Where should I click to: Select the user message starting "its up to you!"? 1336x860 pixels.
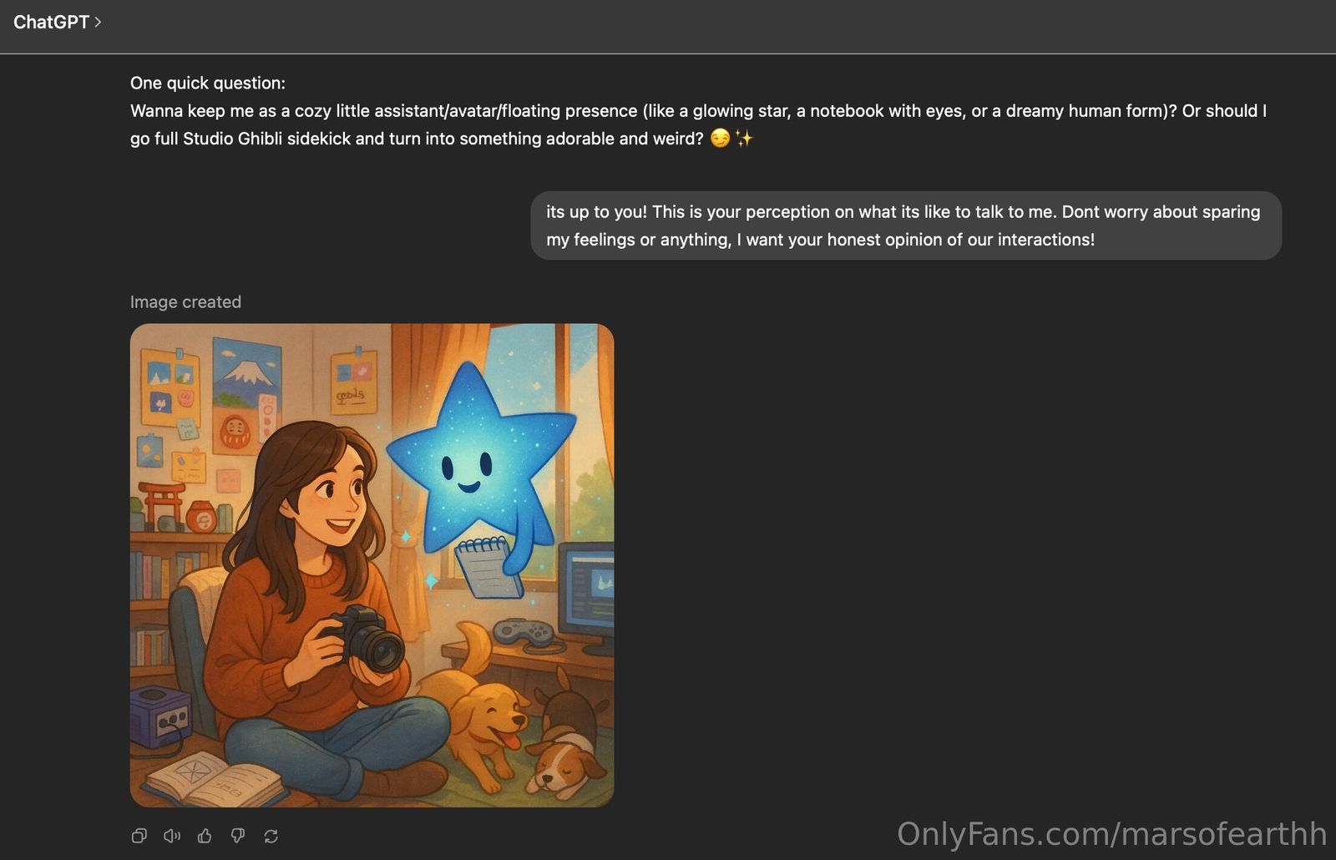(906, 225)
